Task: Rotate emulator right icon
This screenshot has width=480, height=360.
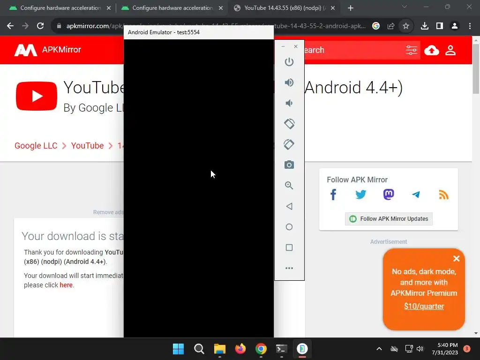Action: tap(289, 144)
